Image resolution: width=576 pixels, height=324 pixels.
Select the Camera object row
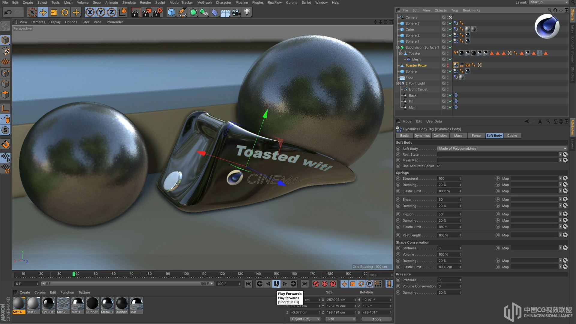[x=411, y=17]
